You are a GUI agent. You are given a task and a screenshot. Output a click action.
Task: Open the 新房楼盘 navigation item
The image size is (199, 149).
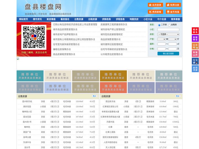pyautogui.click(x=51, y=19)
